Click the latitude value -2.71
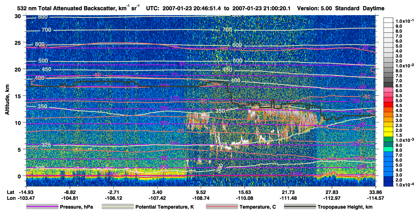This screenshot has height=214, width=417. coord(114,192)
